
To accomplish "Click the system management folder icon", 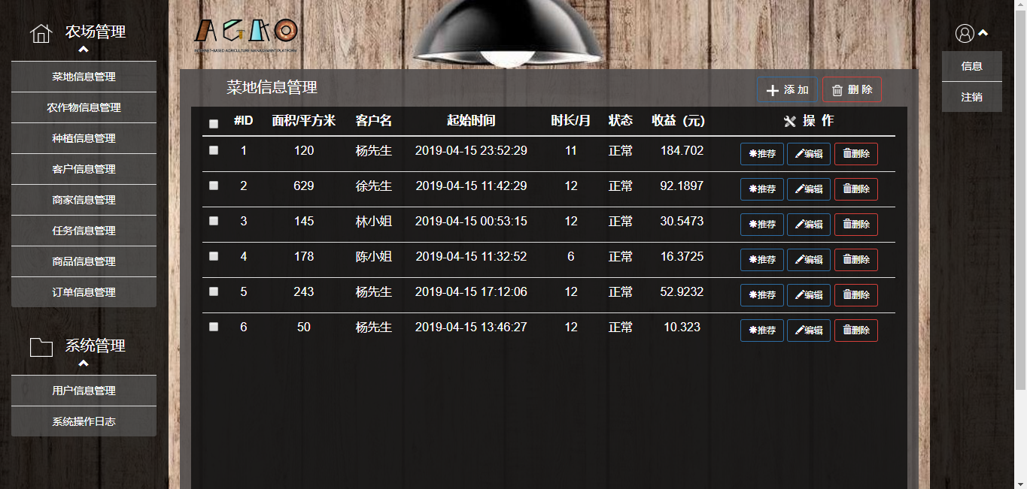I will coord(41,347).
